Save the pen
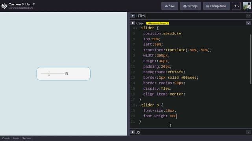The height and width of the screenshot is (141, 252). tap(170, 6)
